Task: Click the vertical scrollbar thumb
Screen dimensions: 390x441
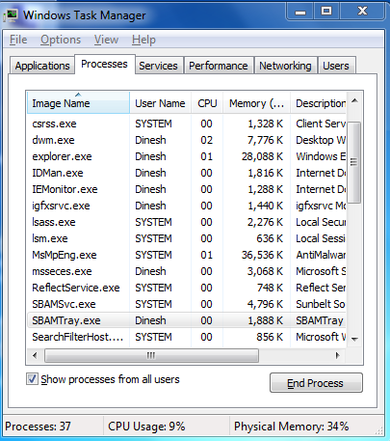Action: coord(354,162)
